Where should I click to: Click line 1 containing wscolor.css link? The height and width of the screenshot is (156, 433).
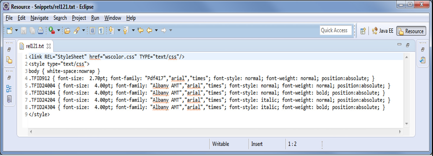(x=107, y=56)
